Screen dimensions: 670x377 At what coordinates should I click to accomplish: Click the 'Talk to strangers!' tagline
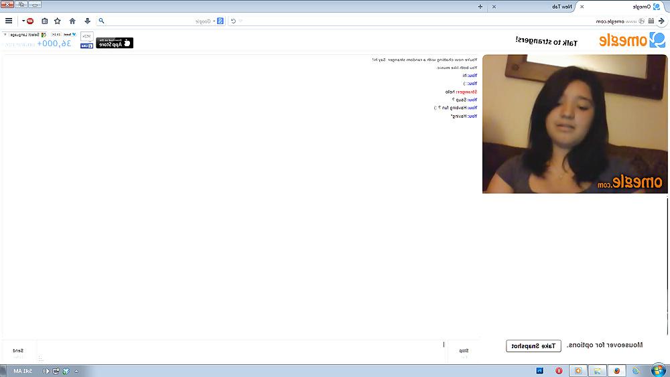click(x=546, y=42)
